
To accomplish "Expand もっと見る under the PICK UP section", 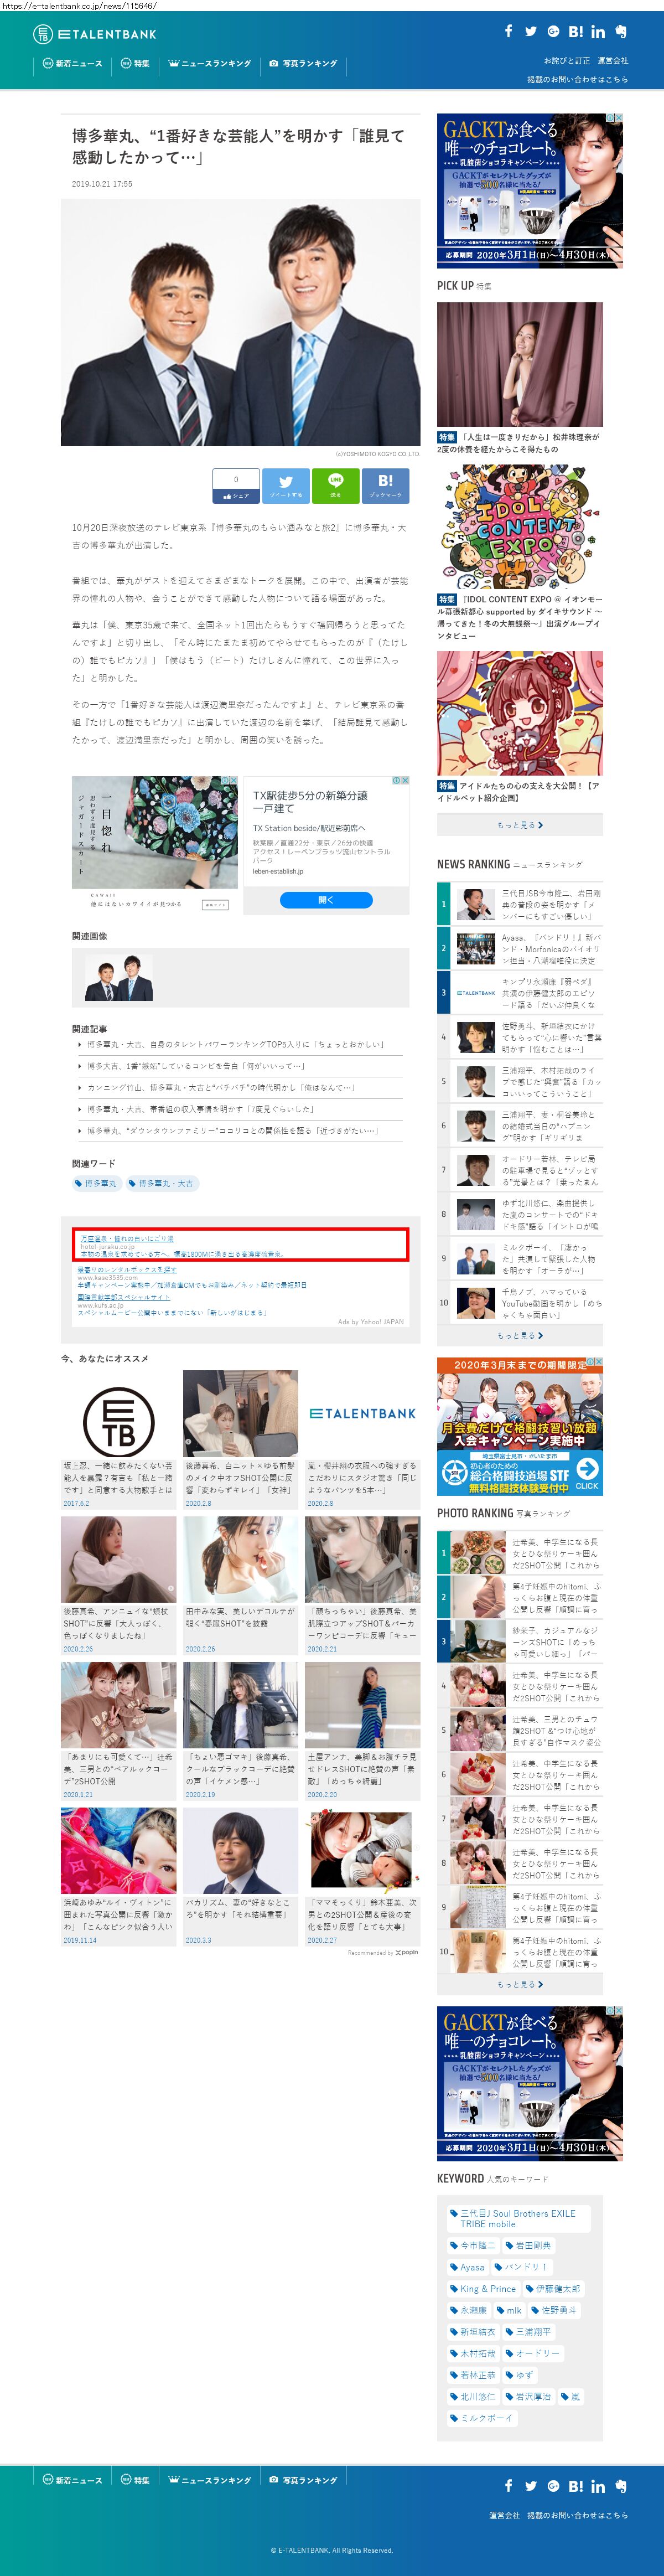I will point(519,825).
